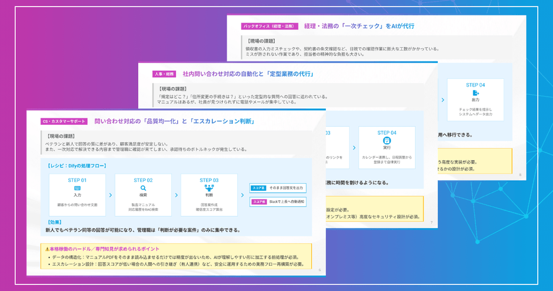
Task: Click the title 社内問い合わせ対応の自動化と「定型業務の代行」
Action: click(x=248, y=74)
